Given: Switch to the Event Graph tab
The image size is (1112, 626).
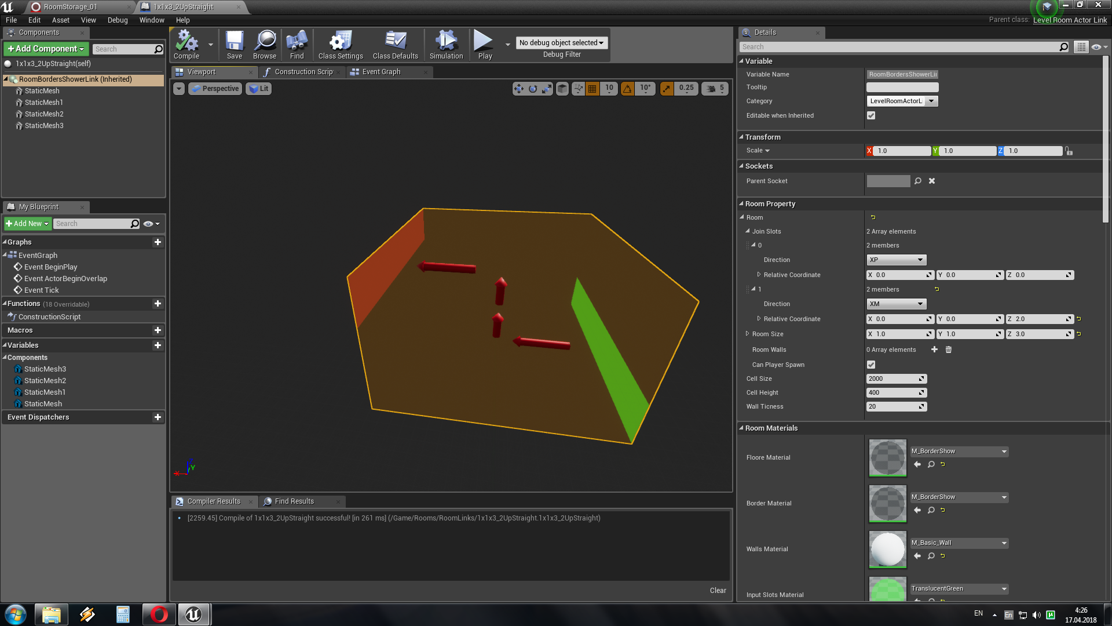Looking at the screenshot, I should click(381, 72).
